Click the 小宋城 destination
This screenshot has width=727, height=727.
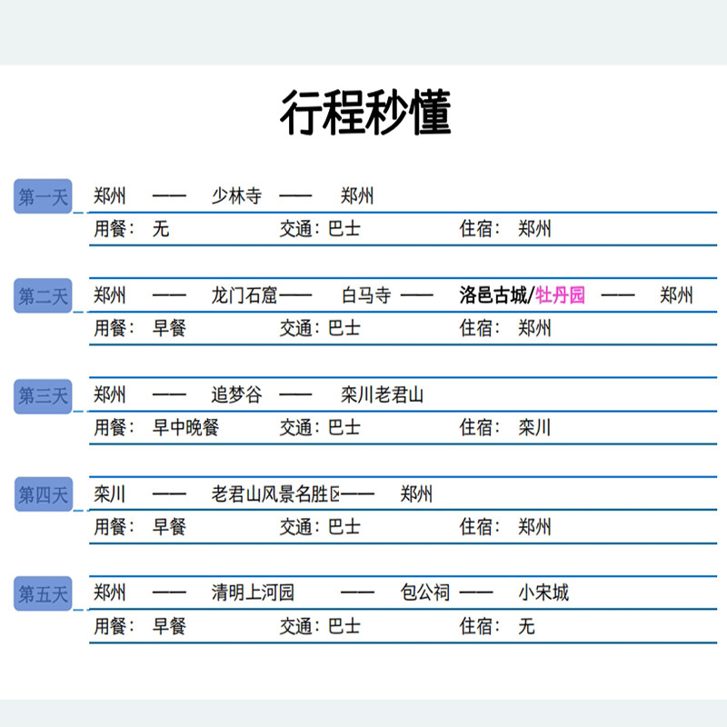(543, 593)
